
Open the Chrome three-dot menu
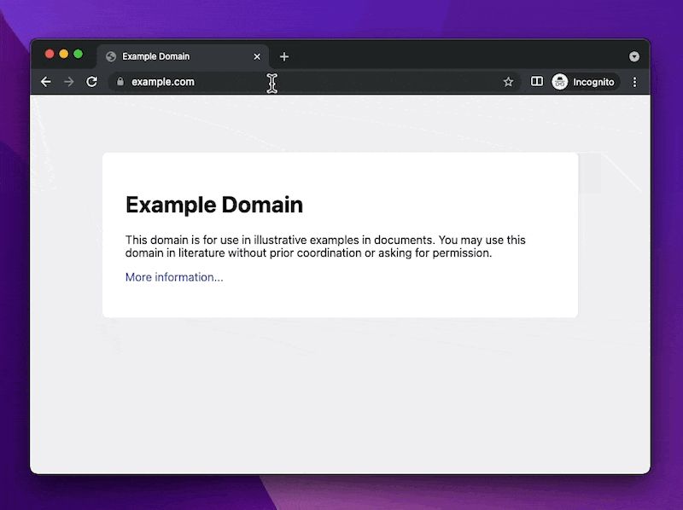click(x=634, y=82)
